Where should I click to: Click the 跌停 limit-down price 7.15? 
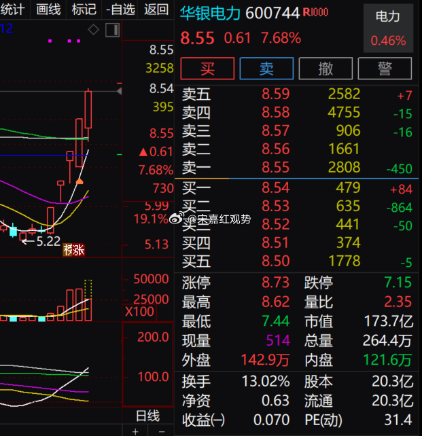(x=398, y=283)
